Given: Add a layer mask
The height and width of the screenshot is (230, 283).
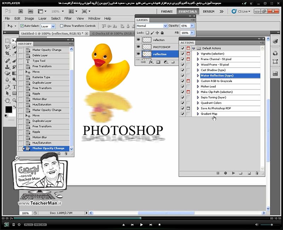Looking at the screenshot, I should (158, 62).
